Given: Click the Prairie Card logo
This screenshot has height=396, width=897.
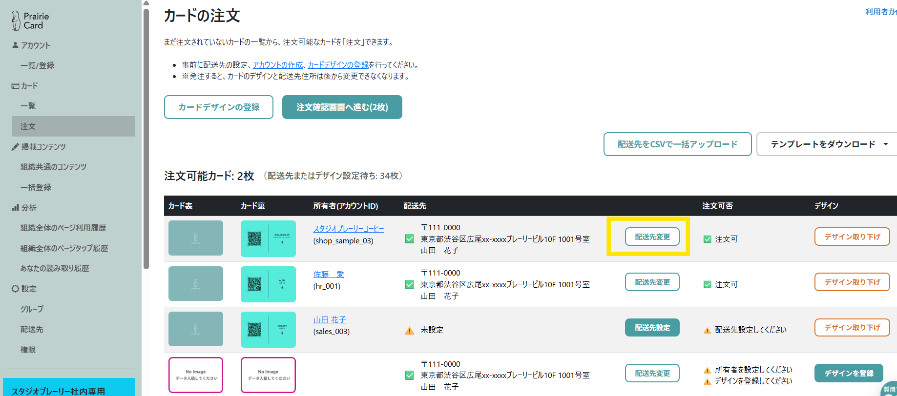Looking at the screenshot, I should point(30,20).
